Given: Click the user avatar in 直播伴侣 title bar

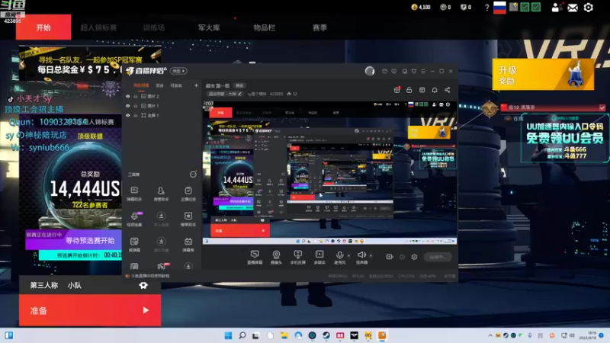Looking at the screenshot, I should 370,71.
